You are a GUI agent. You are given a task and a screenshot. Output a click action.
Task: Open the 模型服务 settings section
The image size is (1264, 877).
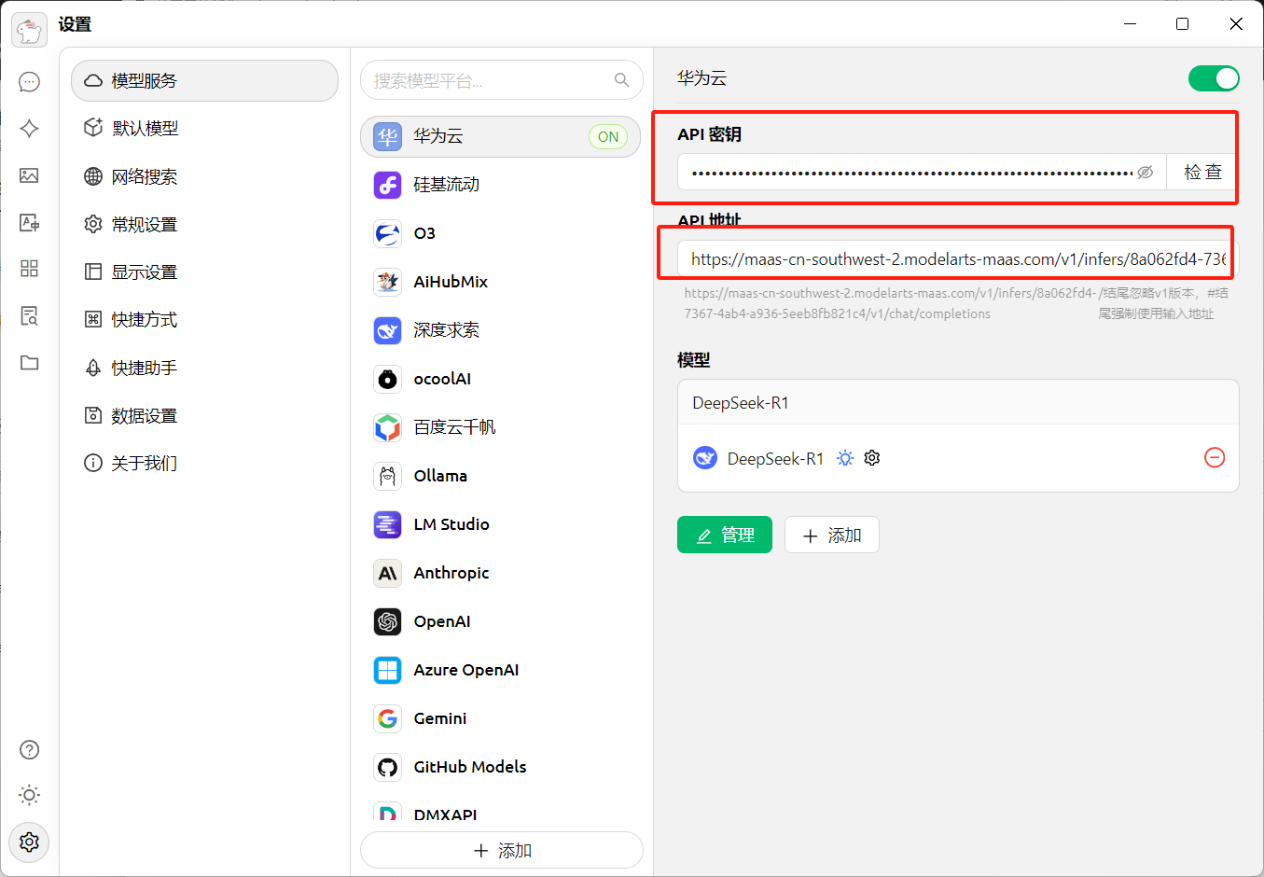(204, 80)
